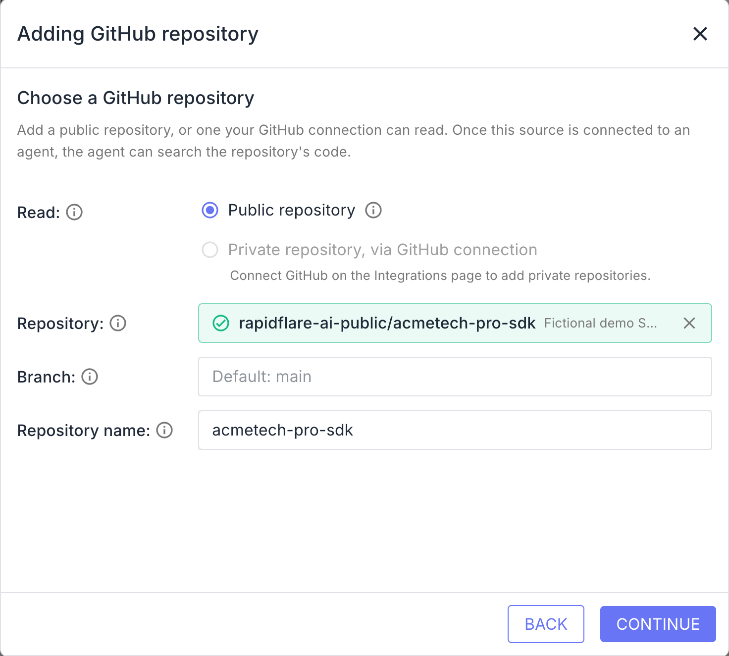Image resolution: width=729 pixels, height=656 pixels.
Task: Select the Public repository radio button
Action: pos(210,210)
